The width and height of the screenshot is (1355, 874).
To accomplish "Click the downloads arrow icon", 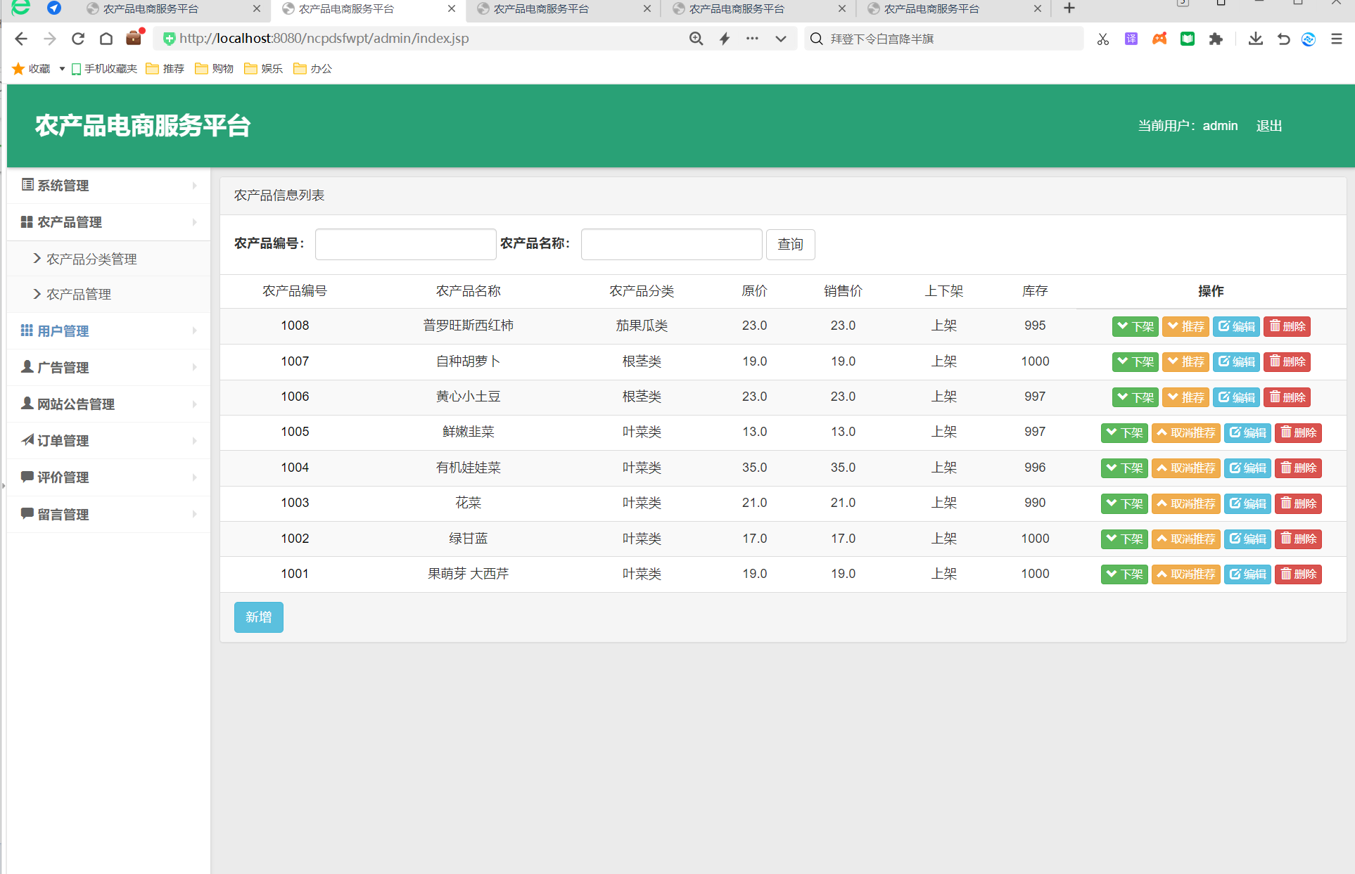I will click(1255, 39).
